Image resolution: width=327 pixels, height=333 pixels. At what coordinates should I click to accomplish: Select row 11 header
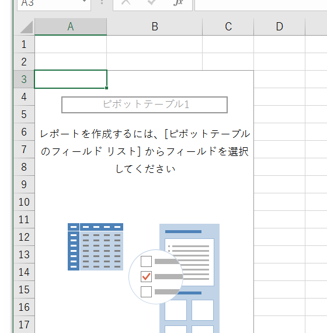click(24, 220)
